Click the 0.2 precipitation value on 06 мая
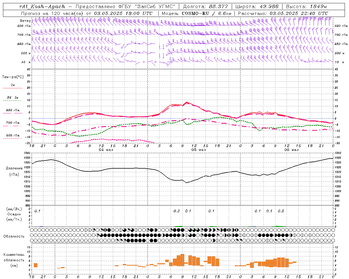349x279 pixels. [281, 211]
